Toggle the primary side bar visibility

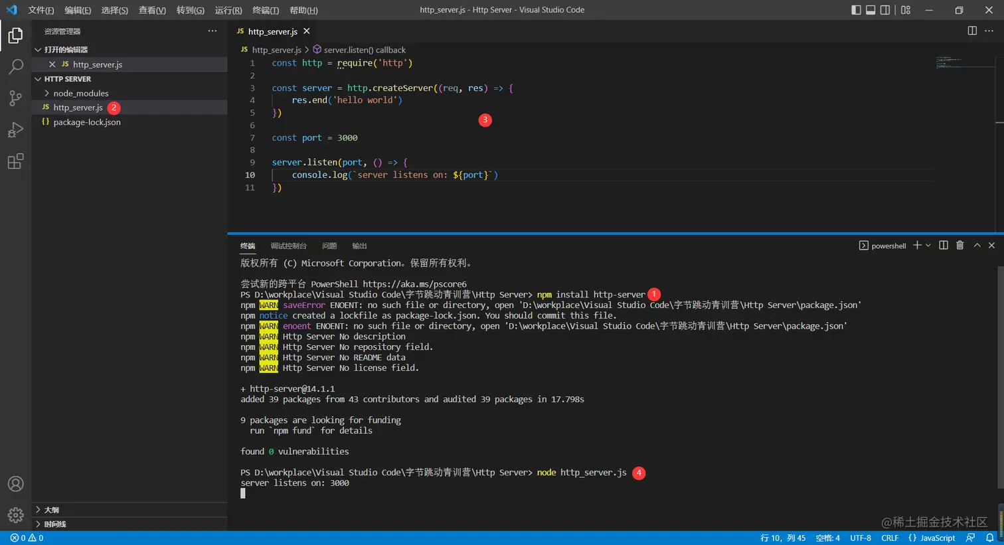click(856, 10)
